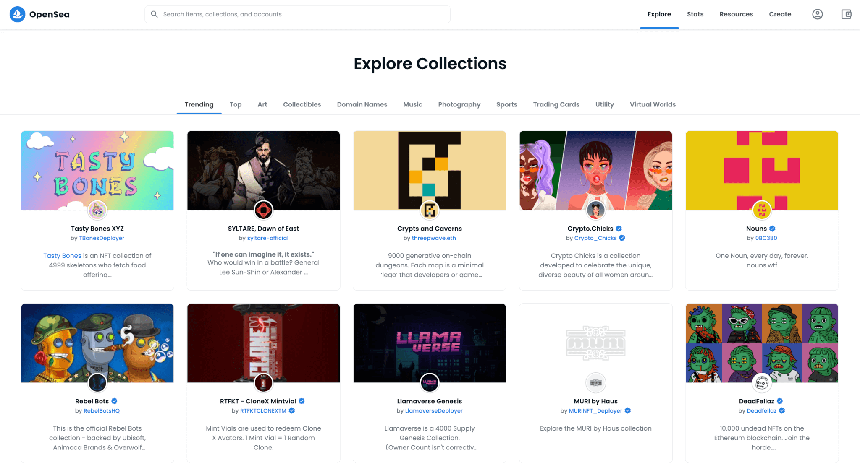Click the SYLTARE collection round avatar
The image size is (860, 470).
263,210
